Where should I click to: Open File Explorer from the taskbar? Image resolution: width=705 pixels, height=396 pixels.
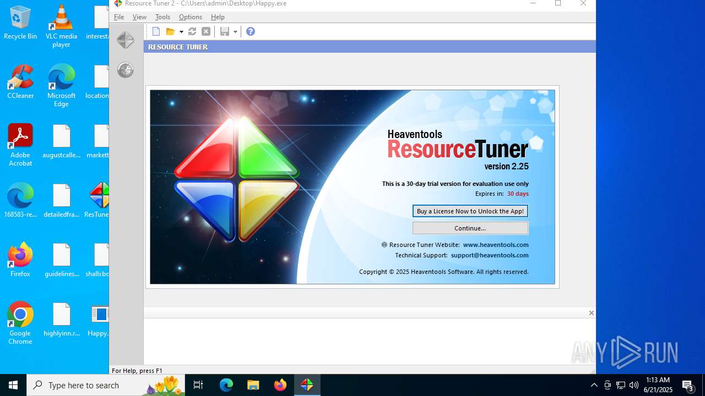[x=253, y=385]
